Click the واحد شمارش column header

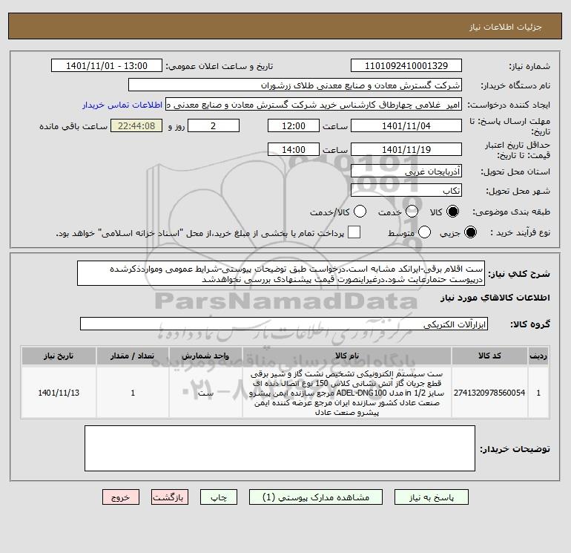coord(205,356)
